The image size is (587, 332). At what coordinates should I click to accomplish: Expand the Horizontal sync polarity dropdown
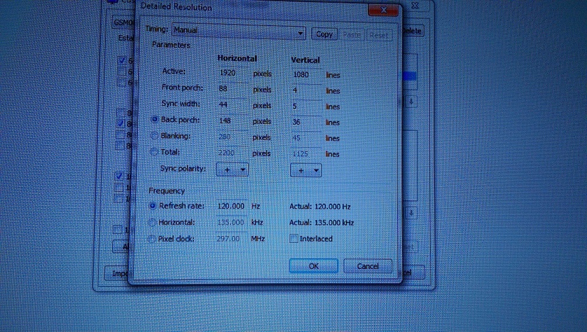[232, 169]
